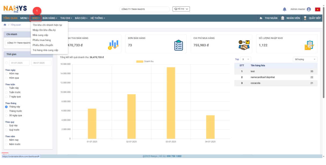Open the Top 3 count dropdown
The image size is (326, 165).
pos(245,59)
